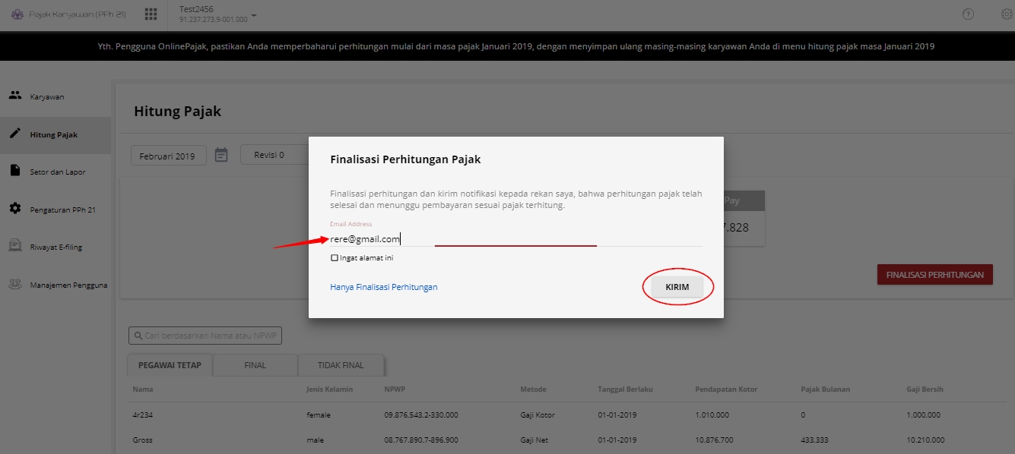Viewport: 1015px width, 454px height.
Task: Open Setor dan Lapor document icon
Action: 14,171
